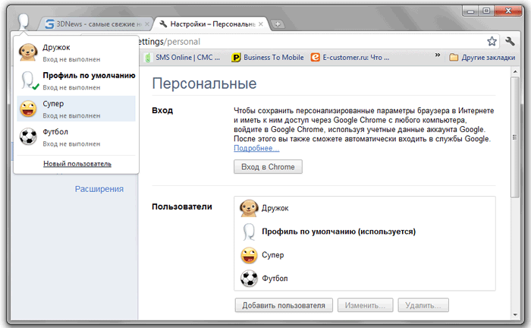Open the Business To Mobile bookmark
The height and width of the screenshot is (328, 531).
click(268, 58)
